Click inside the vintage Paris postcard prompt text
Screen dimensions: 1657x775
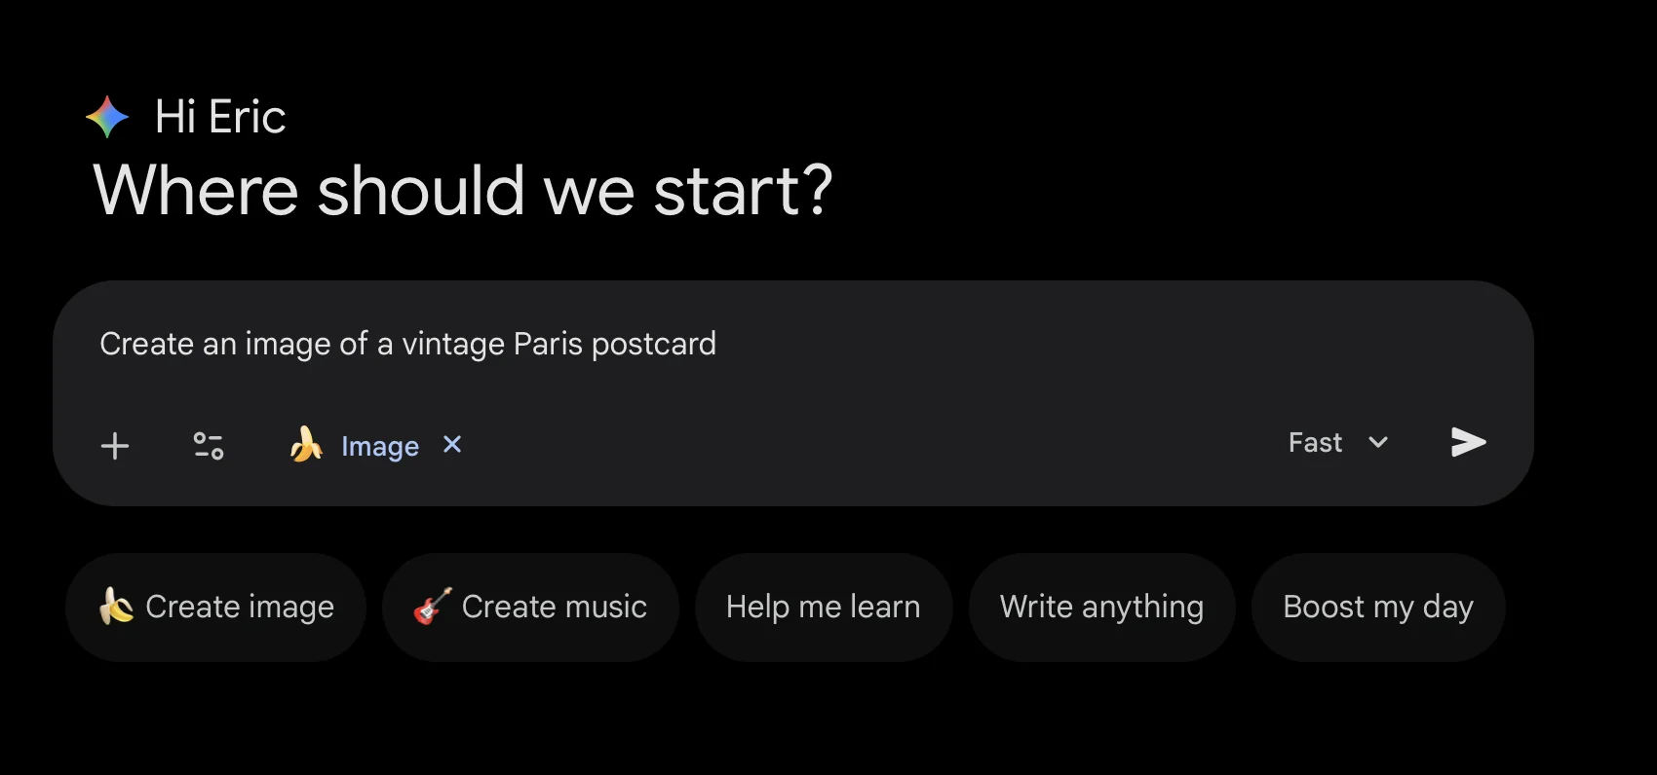coord(407,344)
